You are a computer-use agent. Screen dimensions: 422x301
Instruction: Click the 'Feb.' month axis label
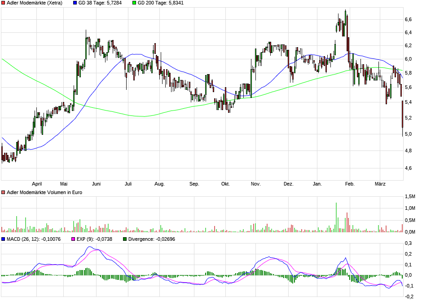coord(350,184)
